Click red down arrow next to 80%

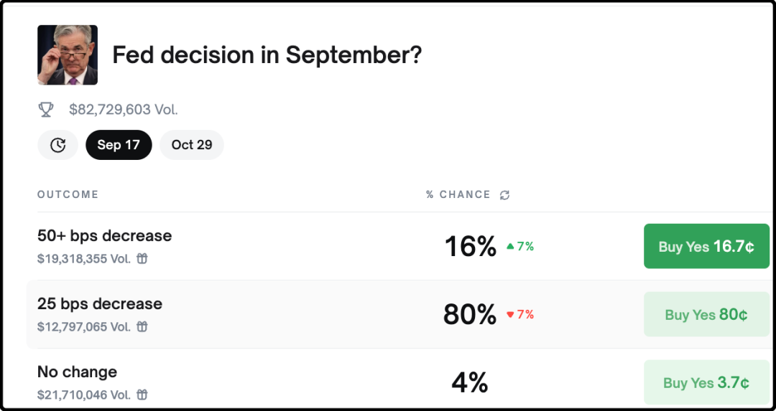point(511,314)
